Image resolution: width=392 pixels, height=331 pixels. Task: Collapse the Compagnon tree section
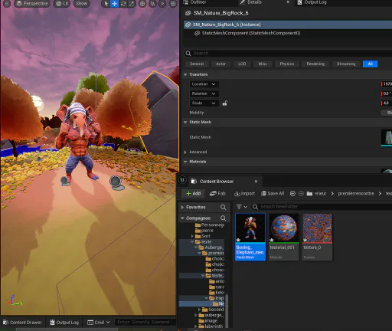point(182,218)
